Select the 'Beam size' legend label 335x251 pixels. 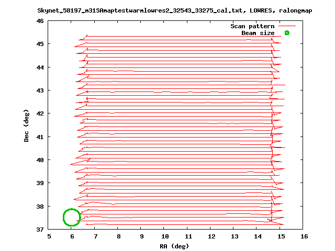coord(258,33)
